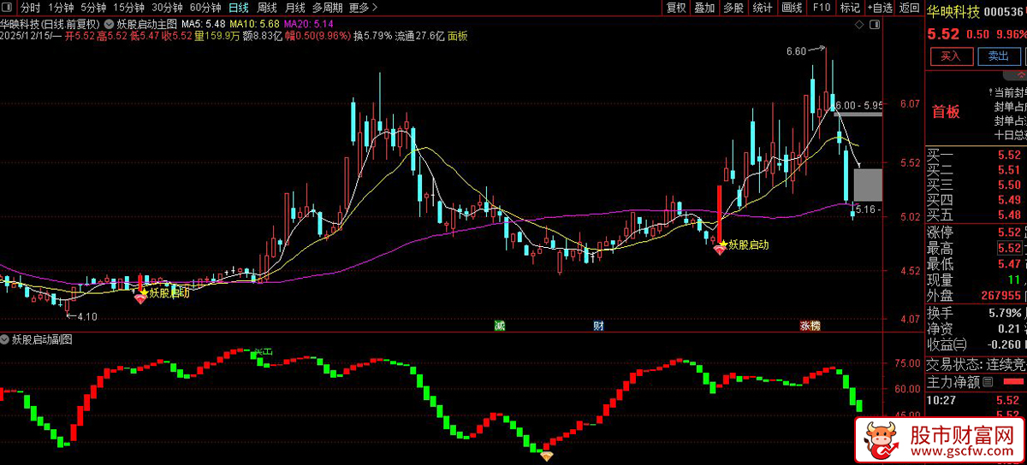This screenshot has width=1027, height=465.
Task: Click the 最低 price 5.47
Action: [1009, 264]
